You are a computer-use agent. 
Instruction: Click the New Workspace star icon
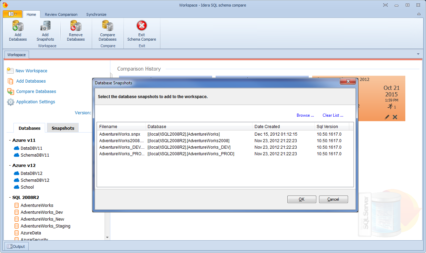[x=10, y=71]
